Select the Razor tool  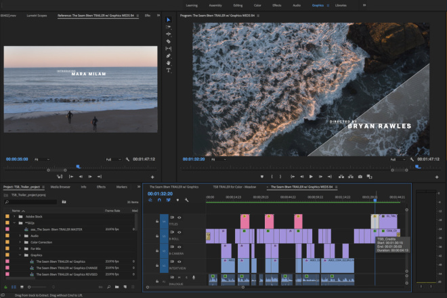pos(168,41)
